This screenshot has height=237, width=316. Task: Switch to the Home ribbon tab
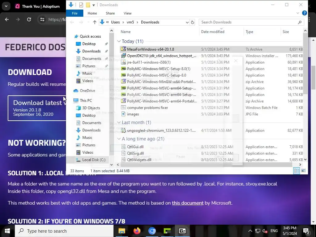point(92,13)
